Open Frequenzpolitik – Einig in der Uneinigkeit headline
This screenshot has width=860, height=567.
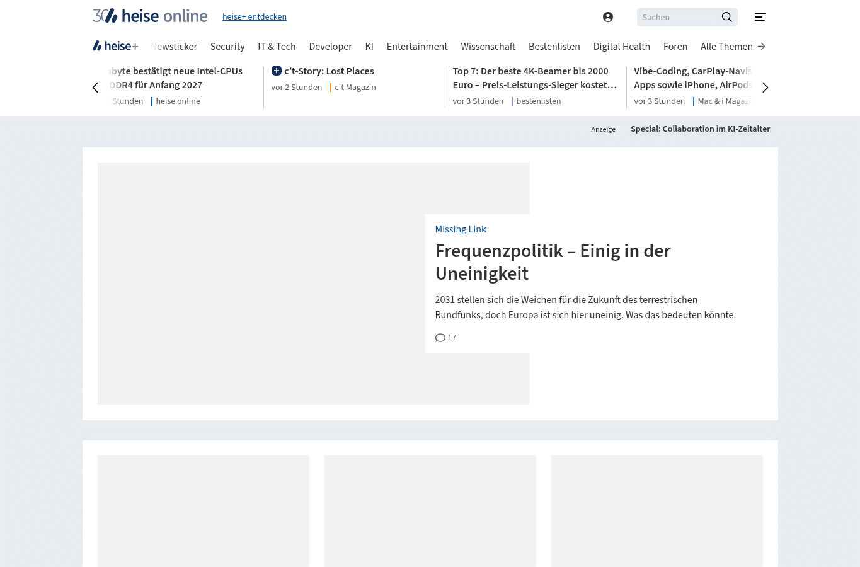[x=553, y=262]
